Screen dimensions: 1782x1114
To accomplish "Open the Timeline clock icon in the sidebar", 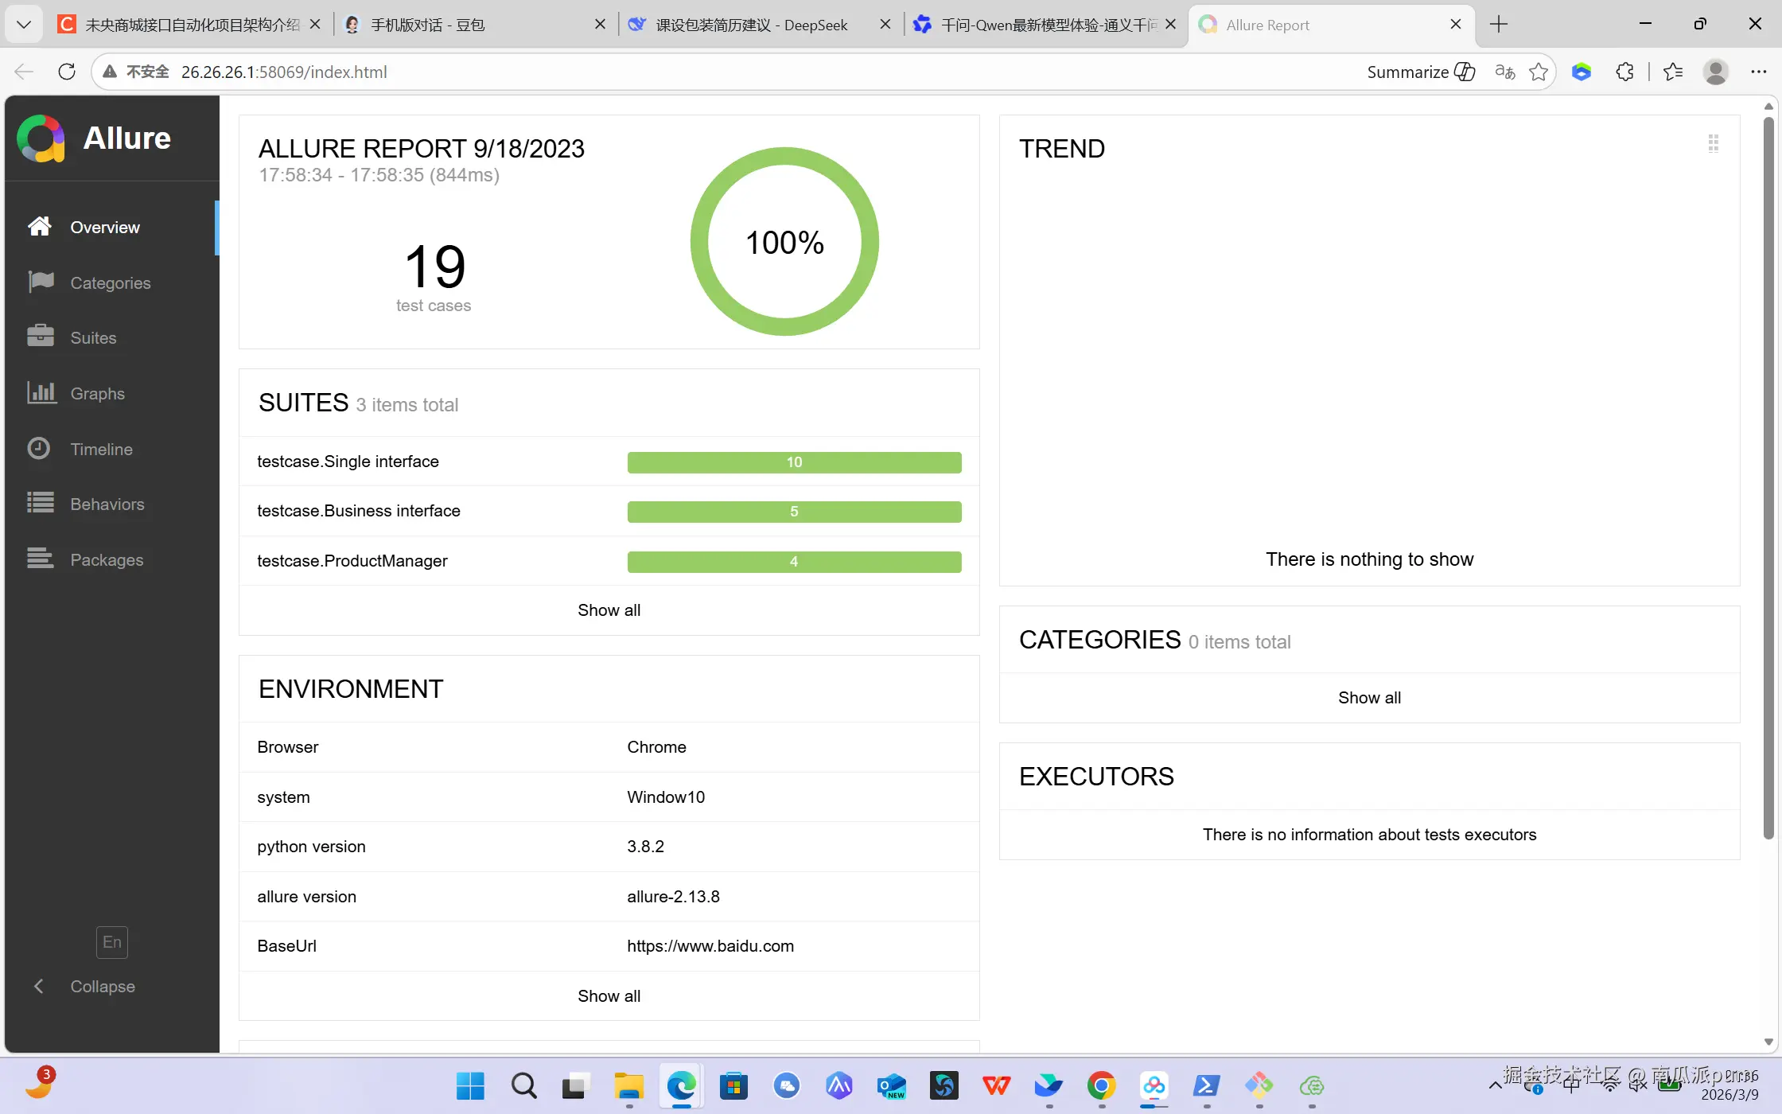I will (39, 449).
